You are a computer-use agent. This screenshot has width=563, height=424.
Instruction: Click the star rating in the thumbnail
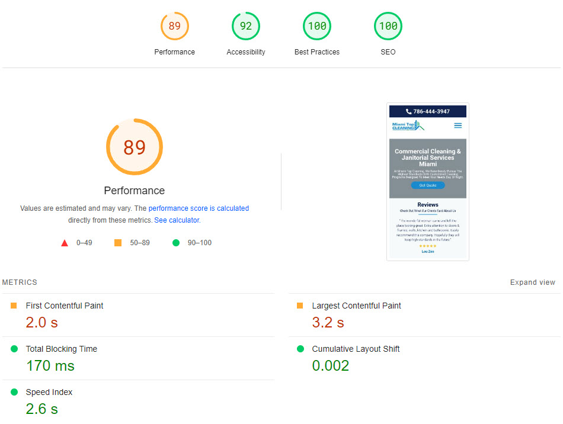tap(428, 246)
